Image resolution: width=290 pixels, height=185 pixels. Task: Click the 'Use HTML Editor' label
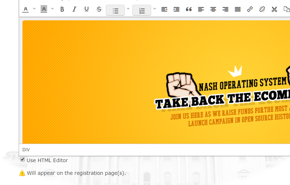tap(47, 160)
